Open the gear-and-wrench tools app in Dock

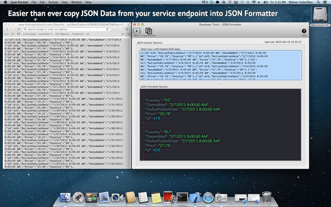221,197
